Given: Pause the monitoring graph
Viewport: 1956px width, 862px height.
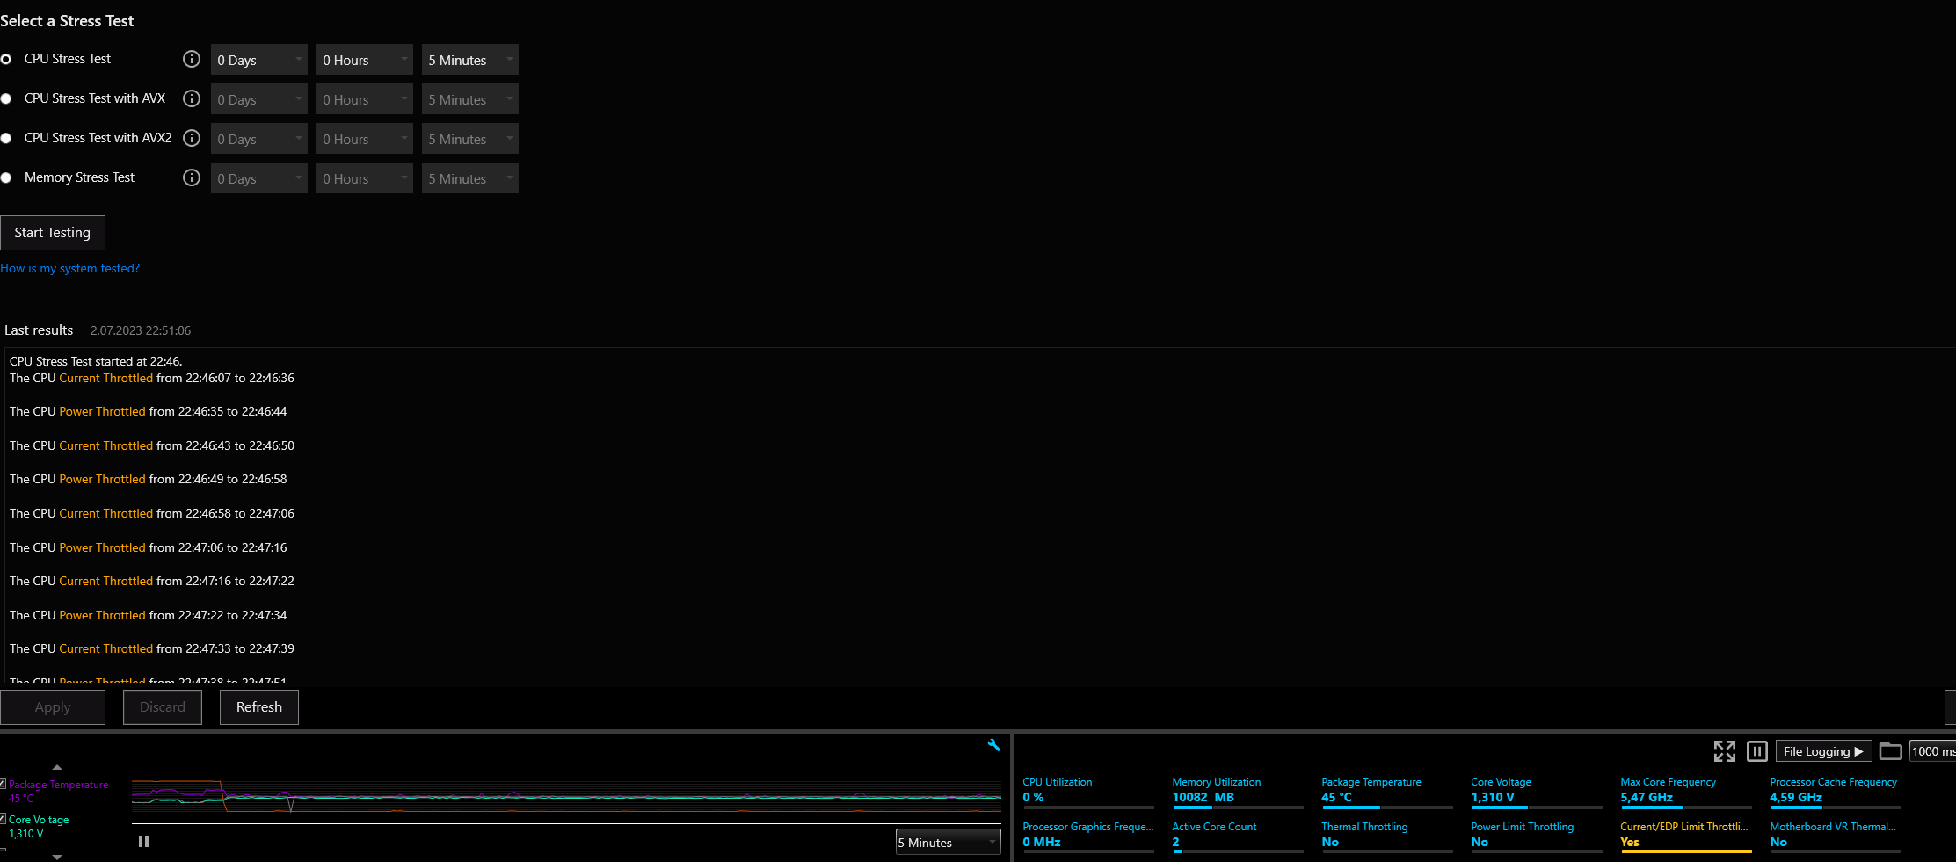Looking at the screenshot, I should tap(144, 841).
